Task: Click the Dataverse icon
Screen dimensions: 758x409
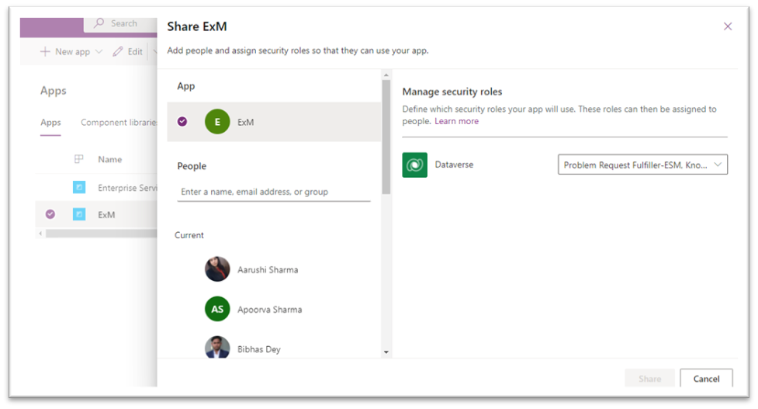Action: [x=415, y=165]
